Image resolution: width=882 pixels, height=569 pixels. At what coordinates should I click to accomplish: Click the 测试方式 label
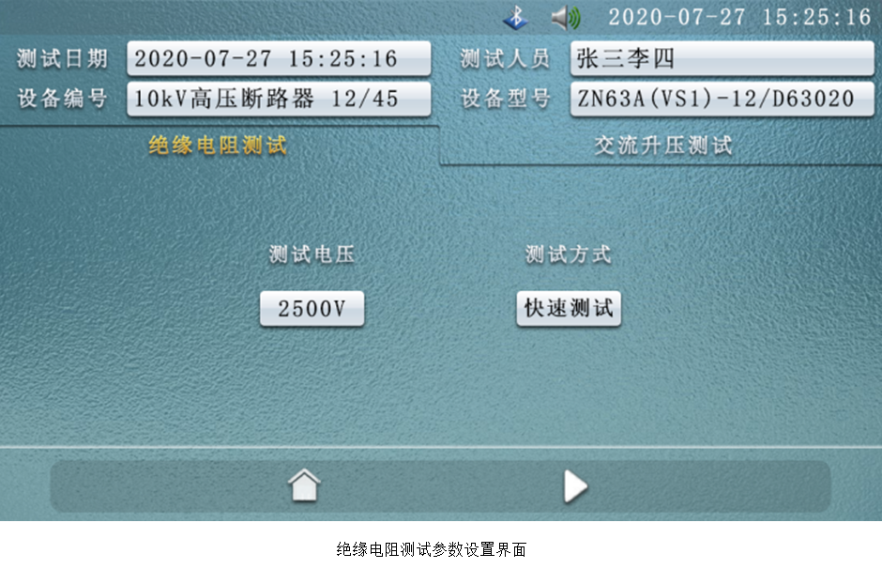tap(569, 254)
